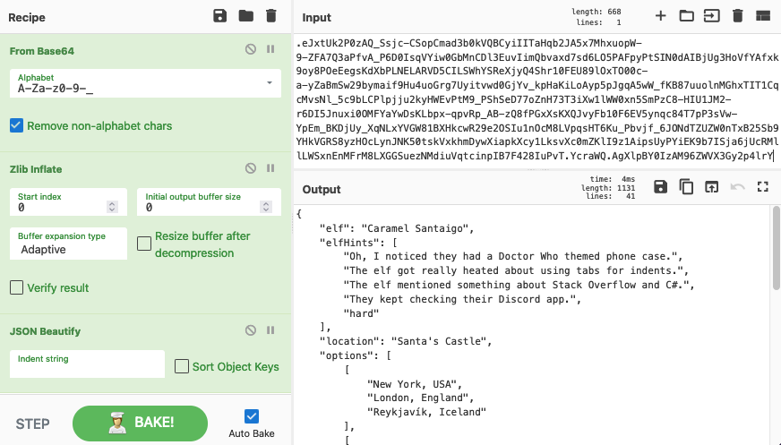Click the Indent string field
Viewport: 781px width, 445px height.
pyautogui.click(x=87, y=364)
